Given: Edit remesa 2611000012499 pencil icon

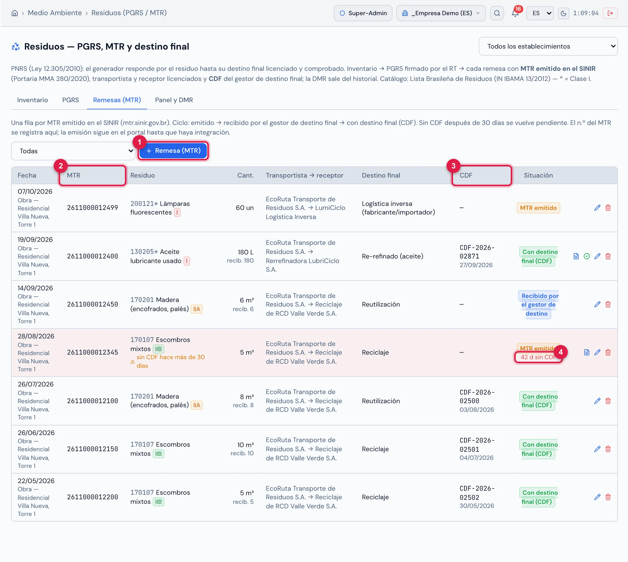Looking at the screenshot, I should [597, 208].
